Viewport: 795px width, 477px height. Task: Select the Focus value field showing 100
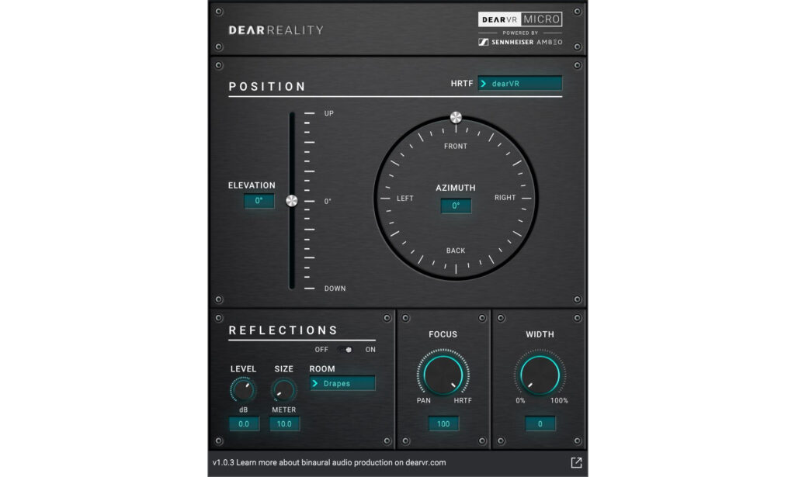tap(443, 423)
